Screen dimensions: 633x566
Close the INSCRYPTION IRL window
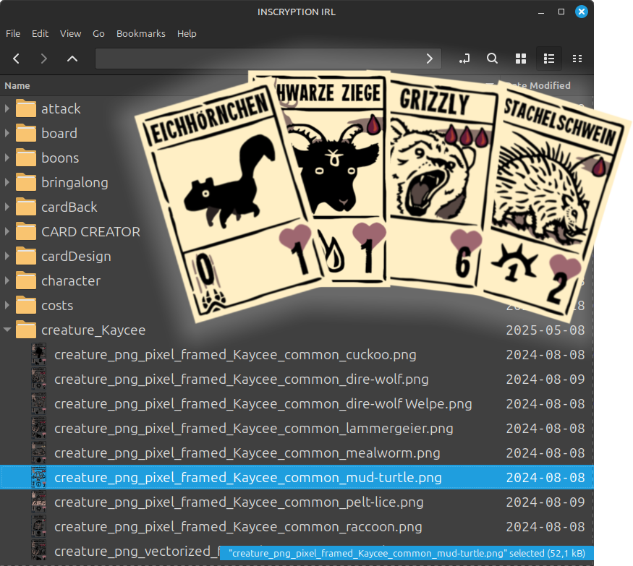[582, 12]
